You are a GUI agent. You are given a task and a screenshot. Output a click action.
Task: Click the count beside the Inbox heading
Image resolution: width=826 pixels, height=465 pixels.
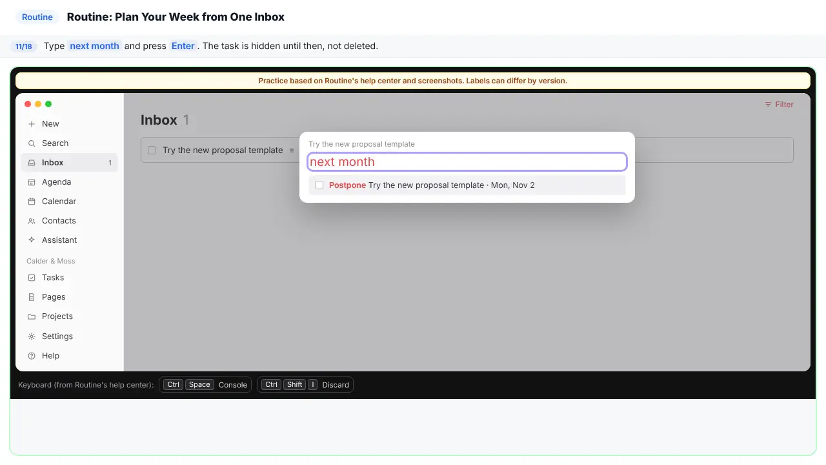[186, 120]
